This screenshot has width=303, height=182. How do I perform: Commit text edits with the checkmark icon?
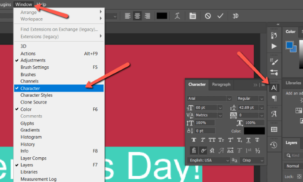(220, 16)
